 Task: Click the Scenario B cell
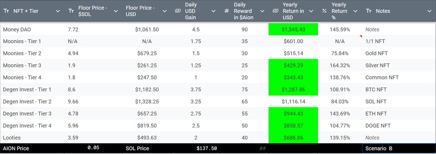(399, 149)
